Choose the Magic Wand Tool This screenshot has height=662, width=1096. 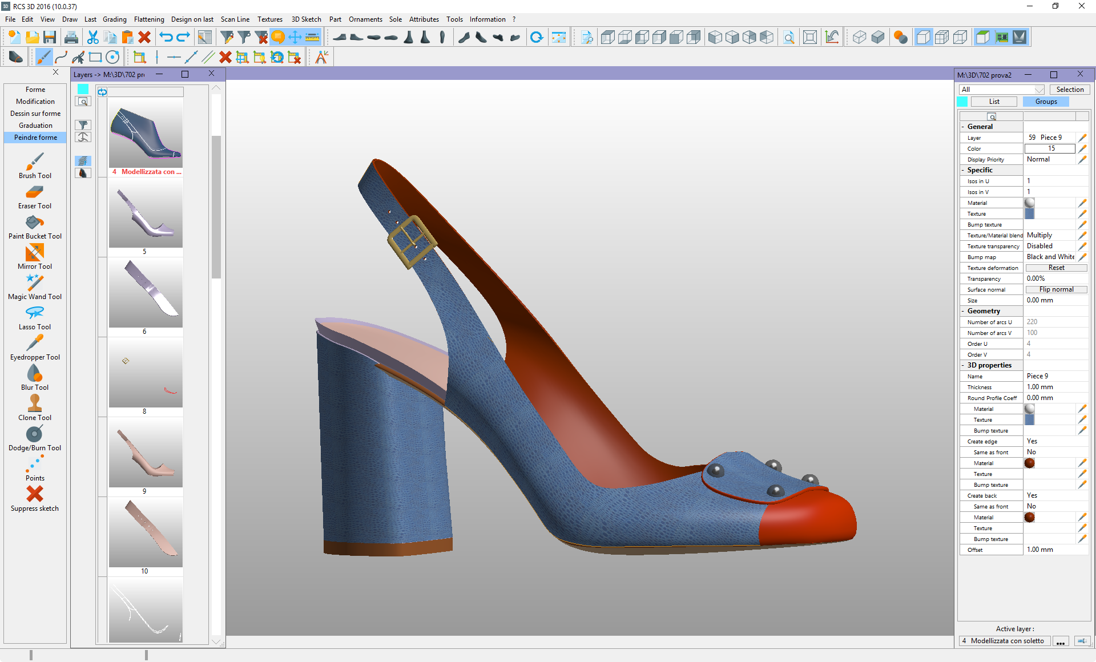pyautogui.click(x=35, y=287)
